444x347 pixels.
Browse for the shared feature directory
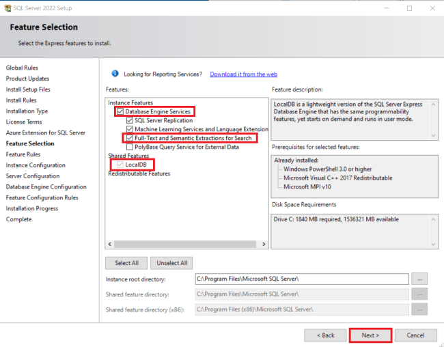click(419, 294)
